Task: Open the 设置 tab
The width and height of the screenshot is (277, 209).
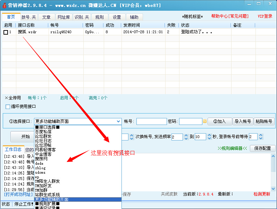Action: pos(117,17)
